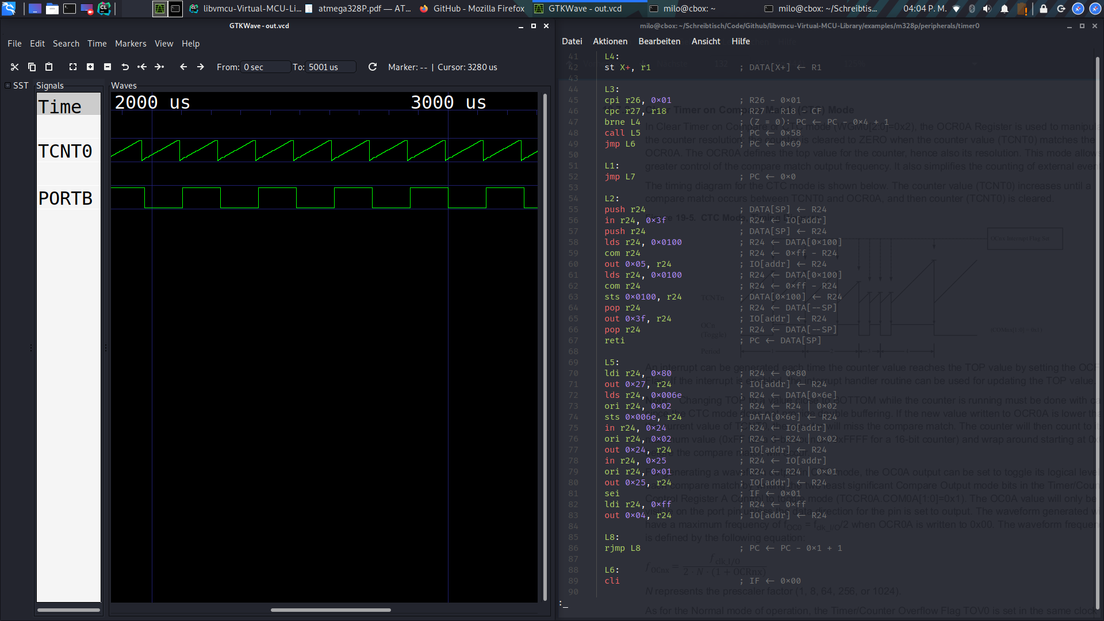Viewport: 1104px width, 621px height.
Task: Click the Undo Zoom icon
Action: tap(125, 67)
